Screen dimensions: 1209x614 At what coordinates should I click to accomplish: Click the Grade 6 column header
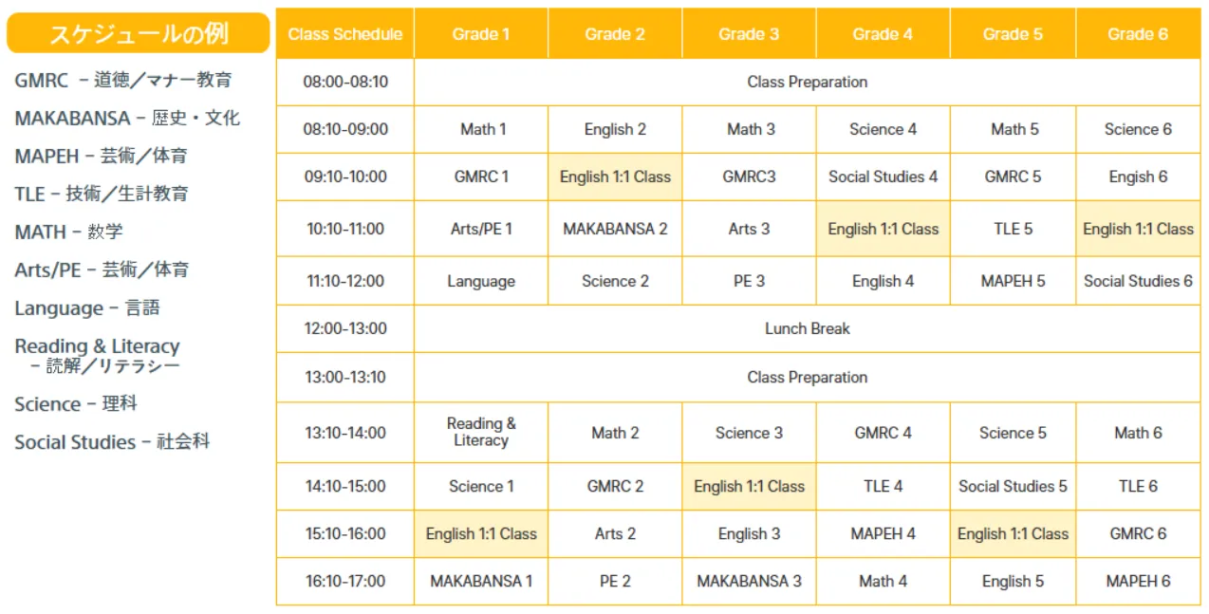tap(1138, 34)
